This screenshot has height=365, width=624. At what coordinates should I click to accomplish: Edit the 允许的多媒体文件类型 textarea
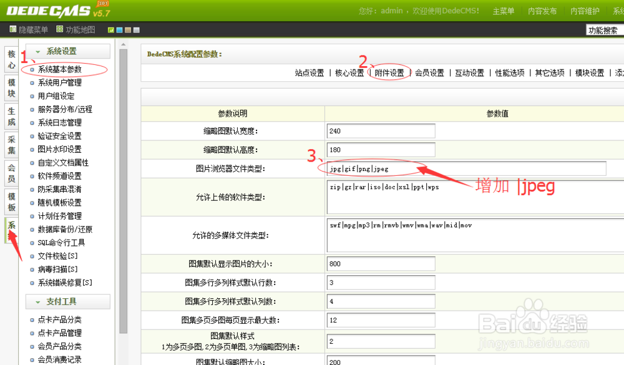475,235
